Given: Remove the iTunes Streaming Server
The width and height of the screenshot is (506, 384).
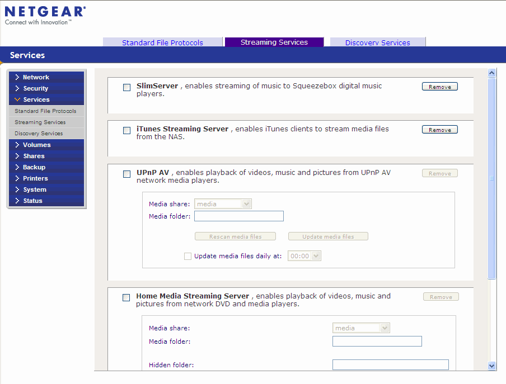Looking at the screenshot, I should click(440, 130).
